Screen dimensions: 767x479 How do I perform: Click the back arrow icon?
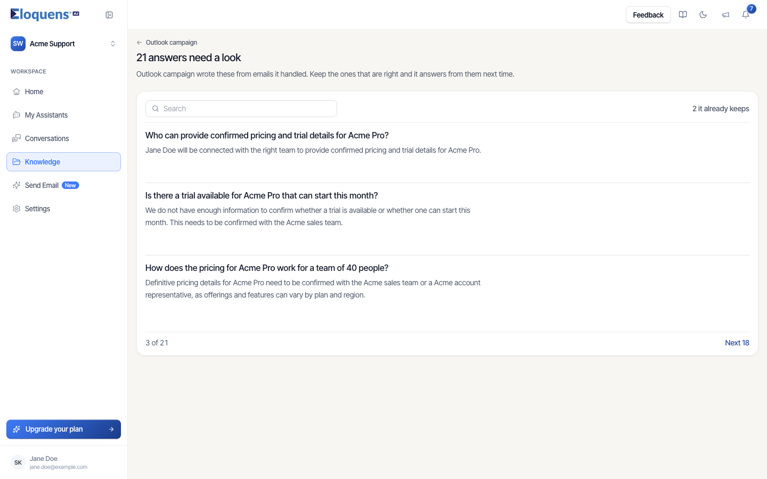tap(140, 43)
